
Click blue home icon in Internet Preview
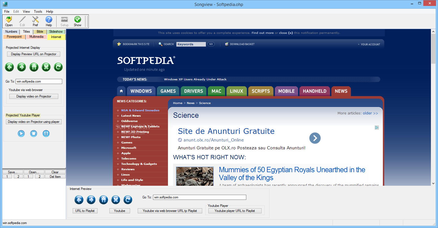pyautogui.click(x=103, y=200)
